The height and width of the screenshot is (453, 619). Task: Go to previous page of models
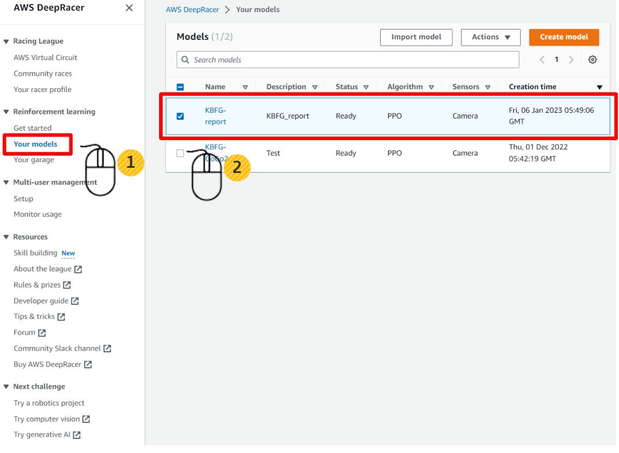pos(542,60)
